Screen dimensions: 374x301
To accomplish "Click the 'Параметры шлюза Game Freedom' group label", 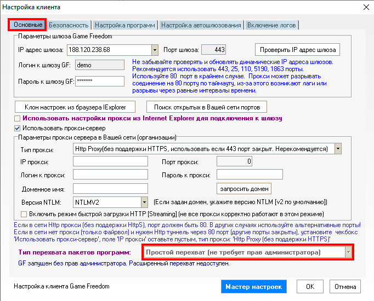I will (x=65, y=36).
